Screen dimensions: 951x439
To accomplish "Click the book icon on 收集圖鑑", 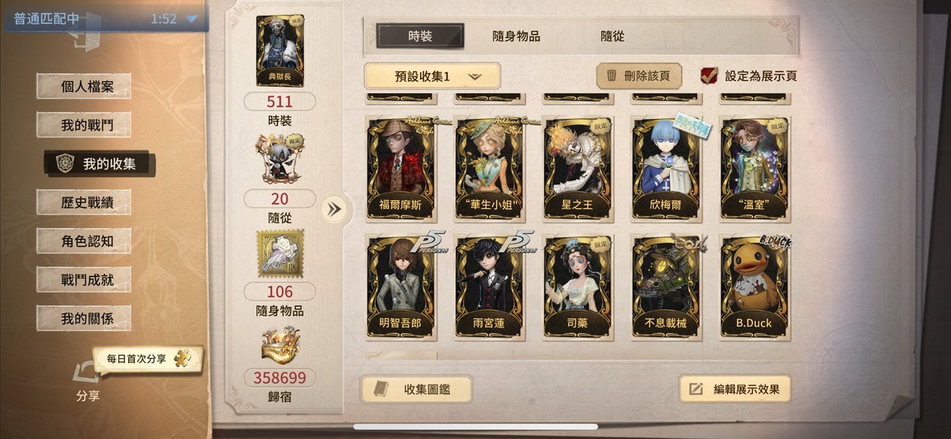I will point(381,389).
